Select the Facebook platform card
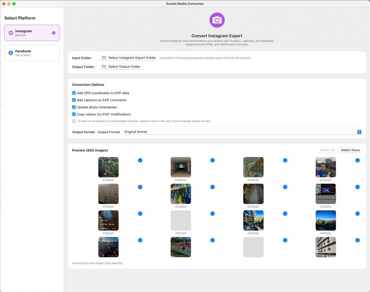370x292 pixels. tap(32, 53)
